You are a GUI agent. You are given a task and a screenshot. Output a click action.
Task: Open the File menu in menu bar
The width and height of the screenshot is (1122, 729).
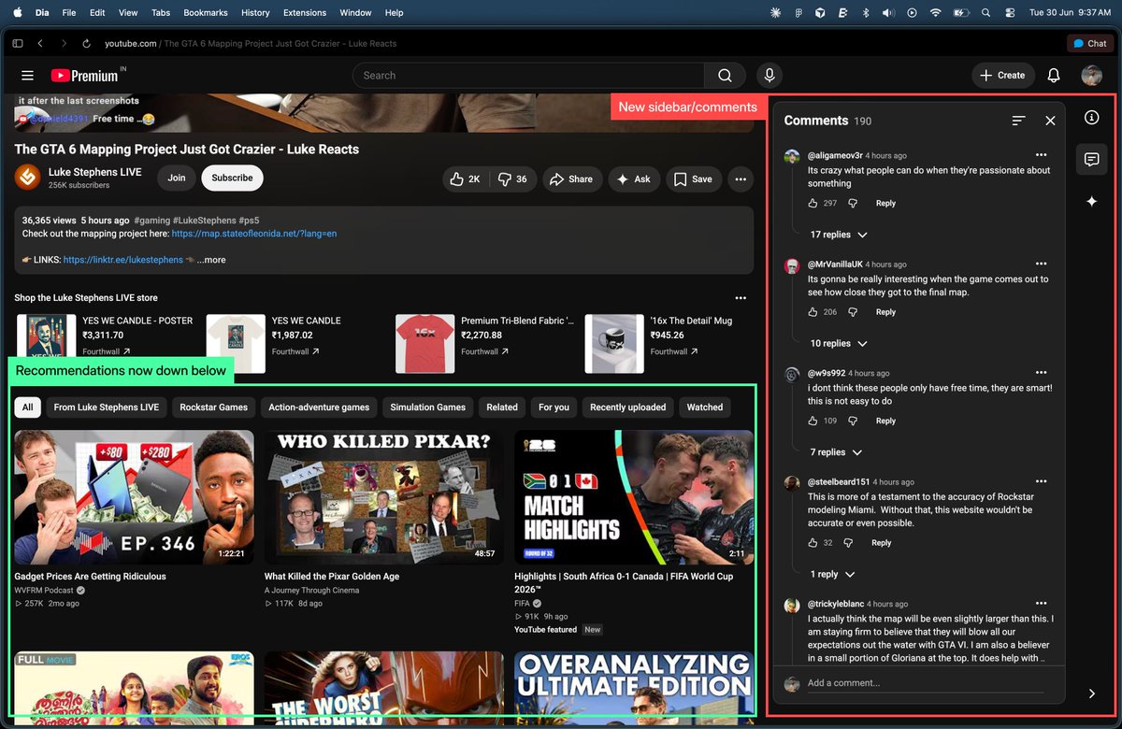tap(69, 13)
